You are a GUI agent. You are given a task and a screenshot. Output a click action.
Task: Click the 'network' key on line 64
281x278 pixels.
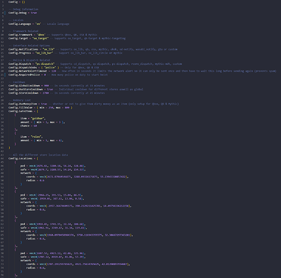pyautogui.click(x=26, y=231)
